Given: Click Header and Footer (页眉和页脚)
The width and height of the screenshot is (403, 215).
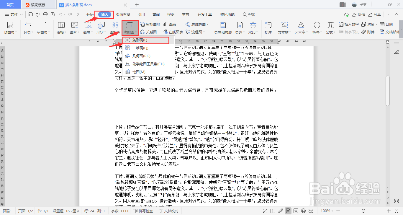Looking at the screenshot, I should (223, 28).
